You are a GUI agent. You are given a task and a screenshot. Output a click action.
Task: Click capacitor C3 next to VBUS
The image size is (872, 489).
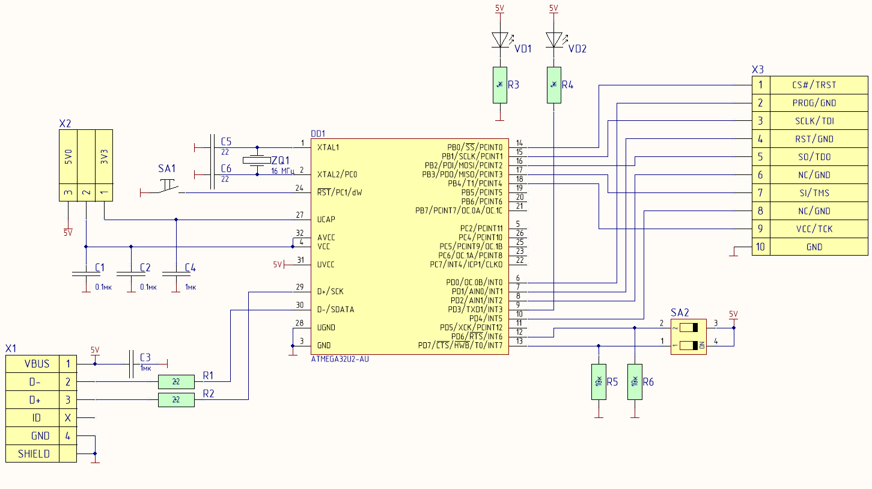coord(131,364)
